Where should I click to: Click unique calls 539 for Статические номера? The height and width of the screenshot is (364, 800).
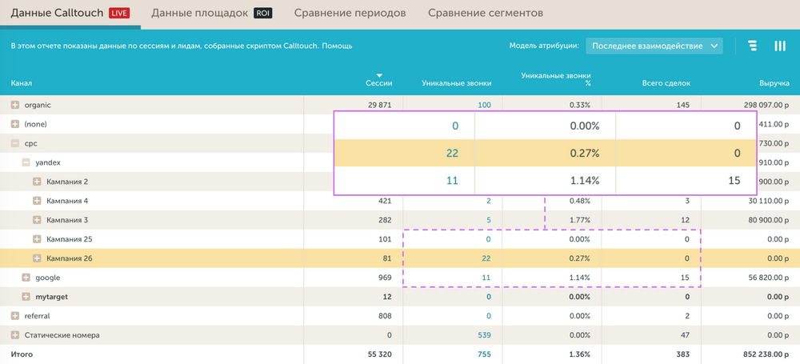(483, 335)
